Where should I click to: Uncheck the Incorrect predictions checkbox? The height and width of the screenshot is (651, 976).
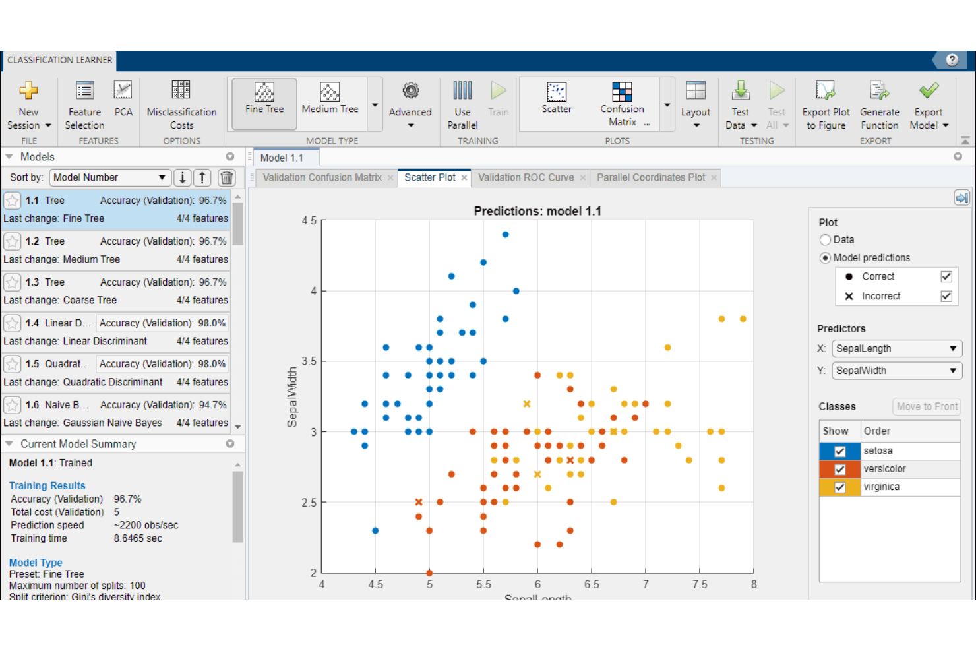coord(946,296)
